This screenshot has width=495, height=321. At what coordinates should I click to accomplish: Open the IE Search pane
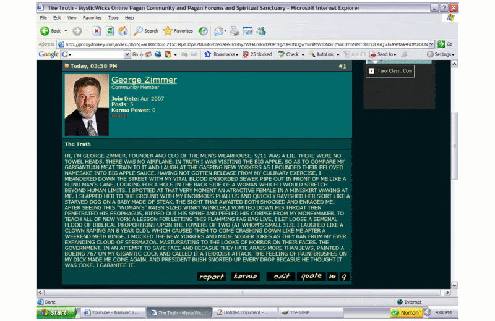[146, 31]
